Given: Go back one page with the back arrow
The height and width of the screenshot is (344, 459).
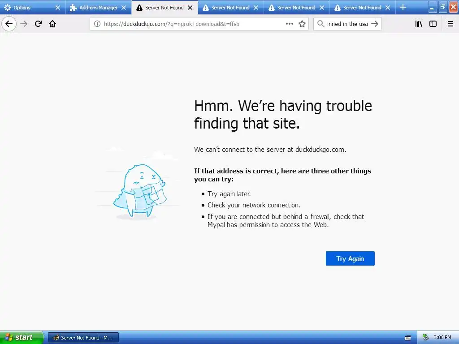Looking at the screenshot, I should (x=9, y=24).
